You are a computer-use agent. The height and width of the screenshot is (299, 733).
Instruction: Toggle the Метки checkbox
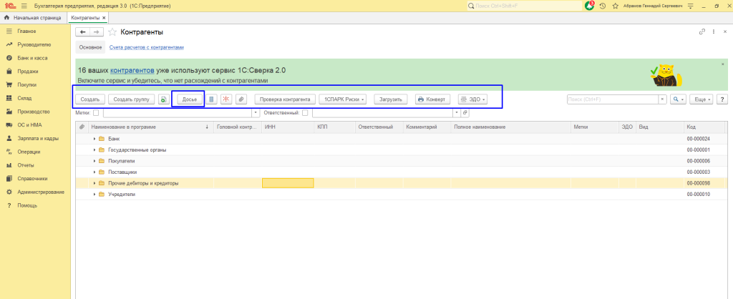[96, 112]
